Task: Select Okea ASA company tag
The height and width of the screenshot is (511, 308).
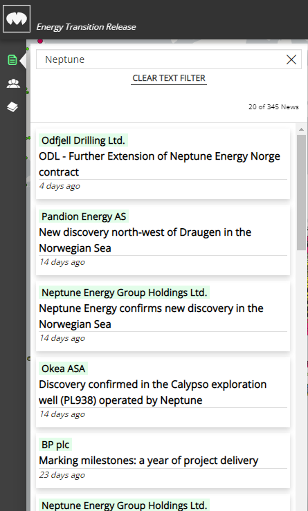Action: coord(63,369)
